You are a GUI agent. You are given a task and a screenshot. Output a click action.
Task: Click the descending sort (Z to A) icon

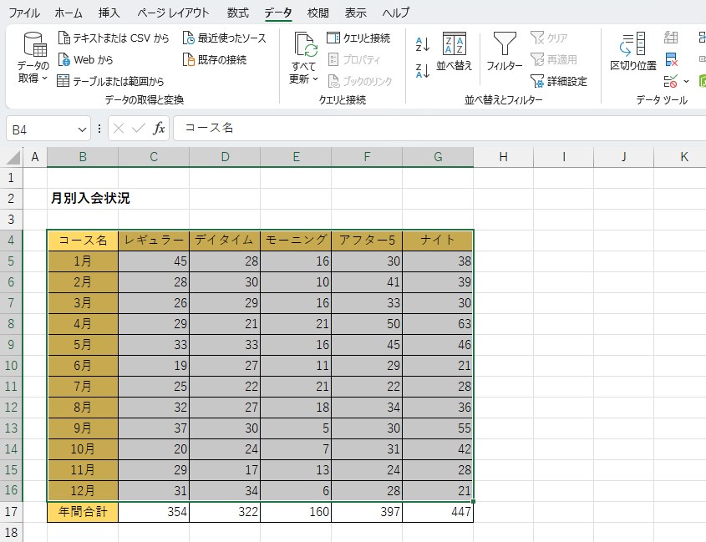422,70
